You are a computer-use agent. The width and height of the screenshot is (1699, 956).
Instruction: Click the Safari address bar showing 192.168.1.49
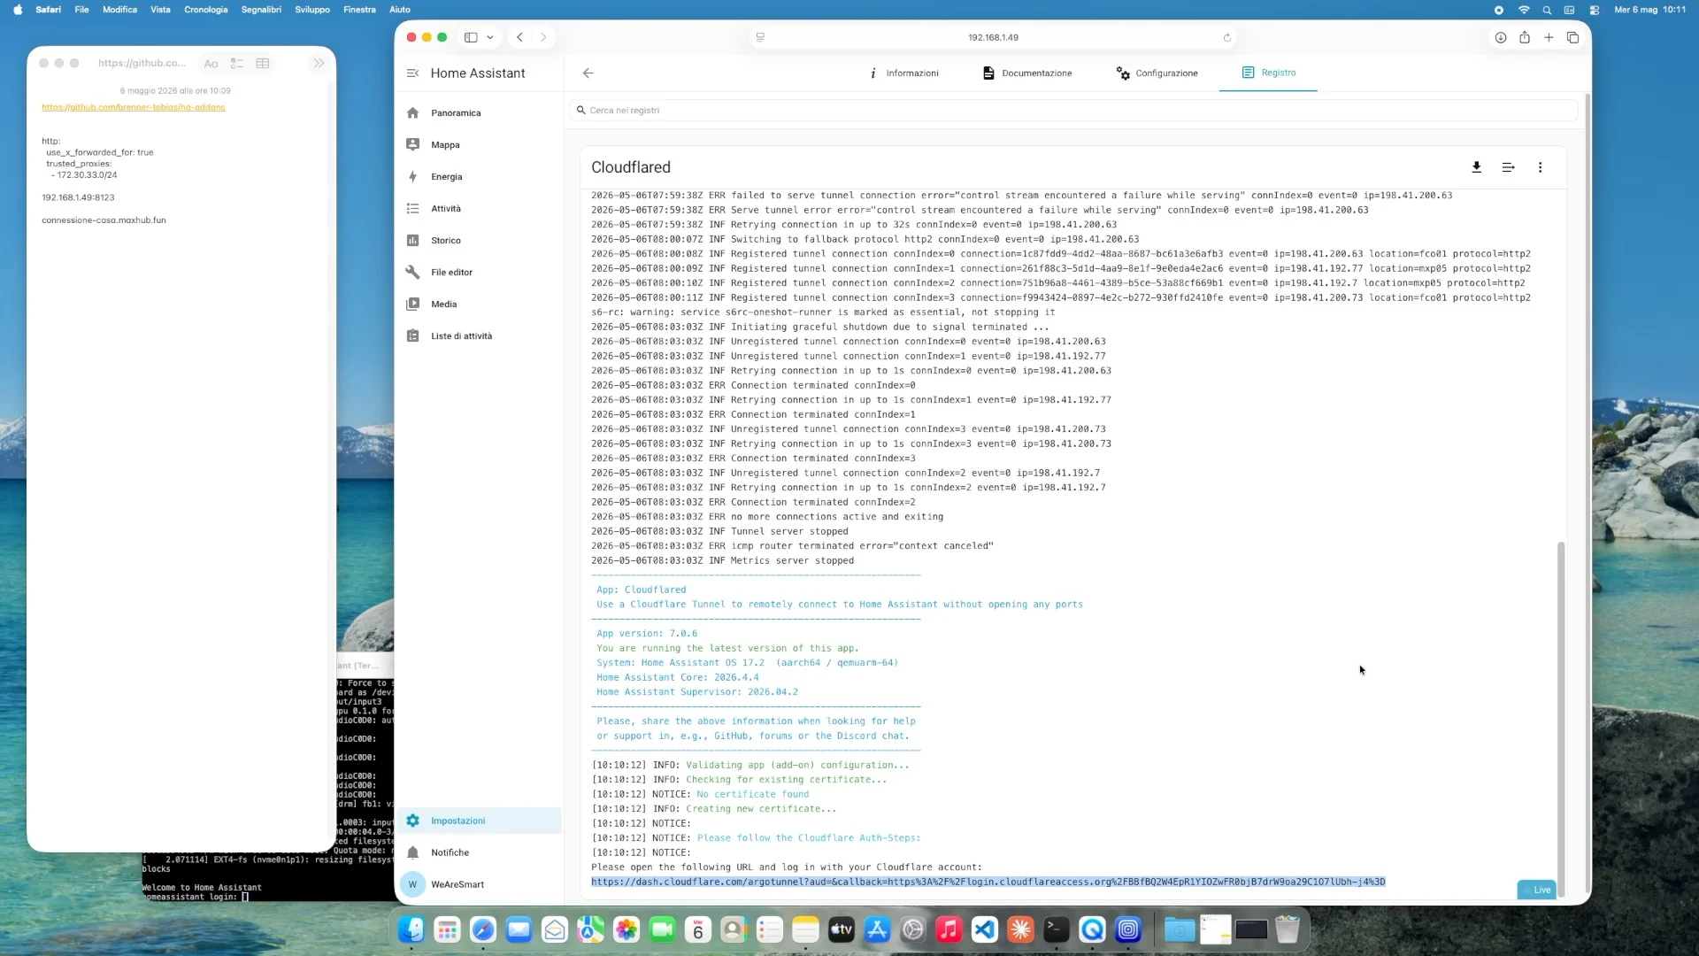[x=993, y=37]
